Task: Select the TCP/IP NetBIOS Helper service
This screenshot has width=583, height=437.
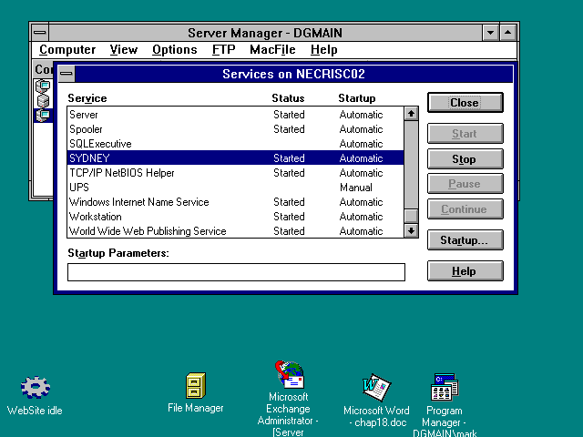Action: 235,173
